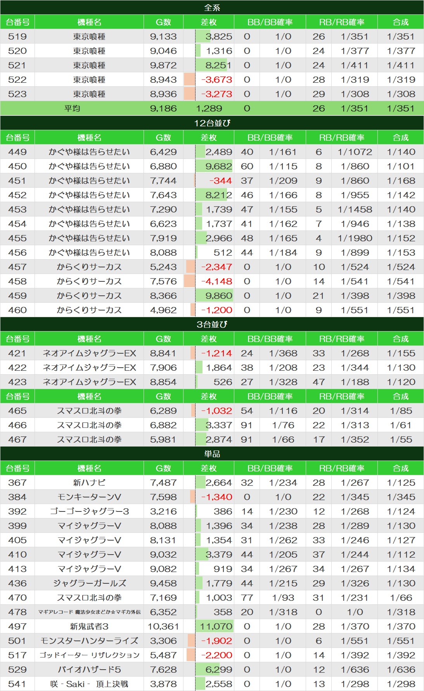This screenshot has height=691, width=424.
Task: Select the モンキーターンV machine name
Action: (x=89, y=497)
